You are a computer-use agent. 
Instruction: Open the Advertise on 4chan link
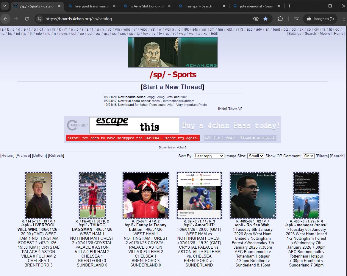(x=172, y=148)
